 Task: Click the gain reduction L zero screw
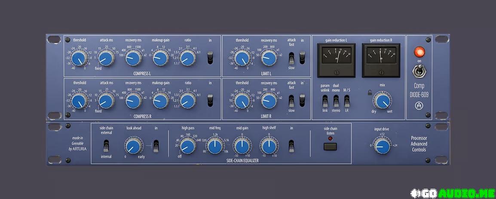coord(336,73)
